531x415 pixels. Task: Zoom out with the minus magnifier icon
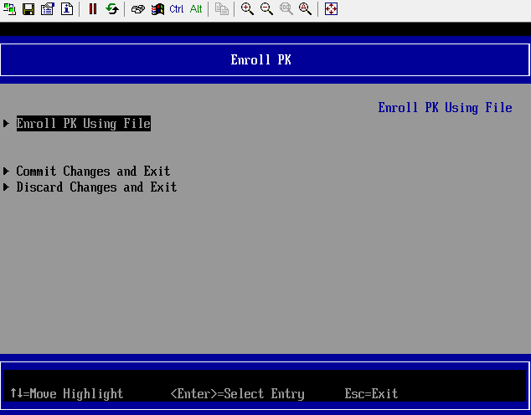click(x=266, y=9)
